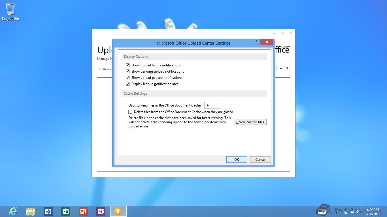This screenshot has height=217, width=387.
Task: Open the view dropdown arrow in Upload Center
Action: (281, 69)
